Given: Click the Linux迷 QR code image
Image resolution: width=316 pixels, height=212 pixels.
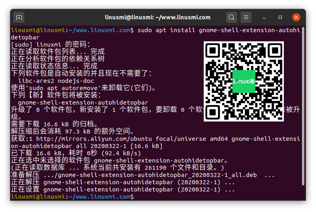Looking at the screenshot, I should (x=244, y=82).
